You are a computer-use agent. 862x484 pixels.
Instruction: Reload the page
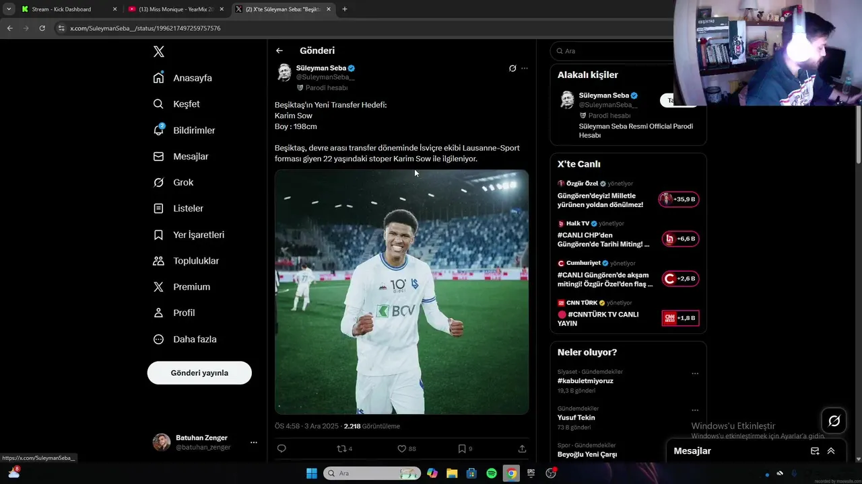42,28
